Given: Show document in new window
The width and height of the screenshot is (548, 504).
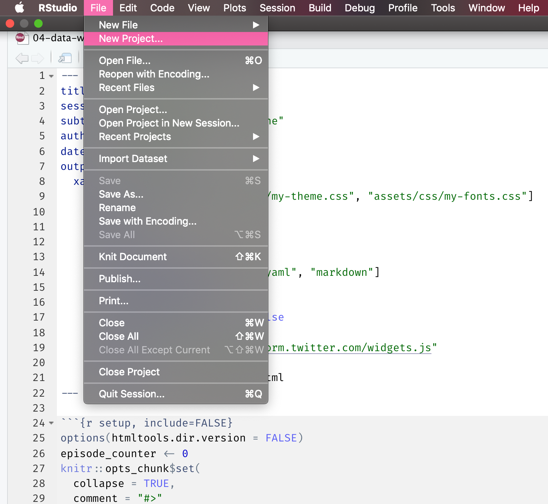Looking at the screenshot, I should 65,58.
